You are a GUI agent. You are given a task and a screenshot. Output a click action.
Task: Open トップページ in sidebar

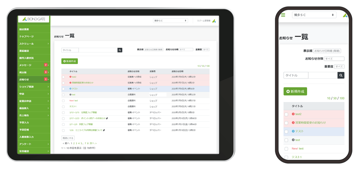tap(34, 36)
